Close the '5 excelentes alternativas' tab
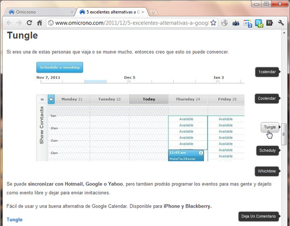 (143, 12)
